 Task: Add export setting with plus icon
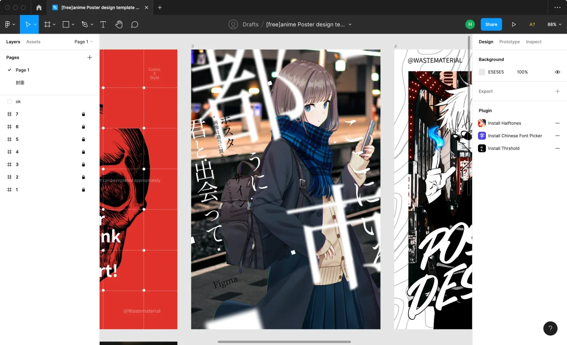pyautogui.click(x=558, y=91)
